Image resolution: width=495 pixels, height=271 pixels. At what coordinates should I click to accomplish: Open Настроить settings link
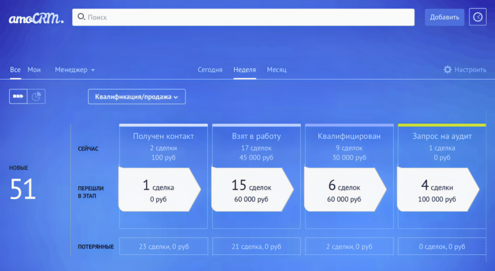click(470, 70)
